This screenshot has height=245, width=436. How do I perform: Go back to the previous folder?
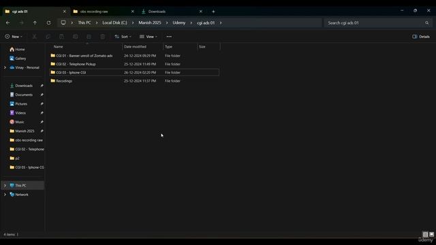point(7,22)
